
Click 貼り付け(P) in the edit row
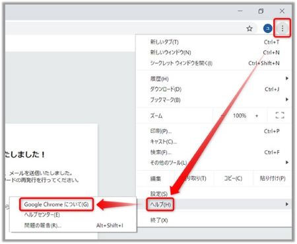(273, 178)
